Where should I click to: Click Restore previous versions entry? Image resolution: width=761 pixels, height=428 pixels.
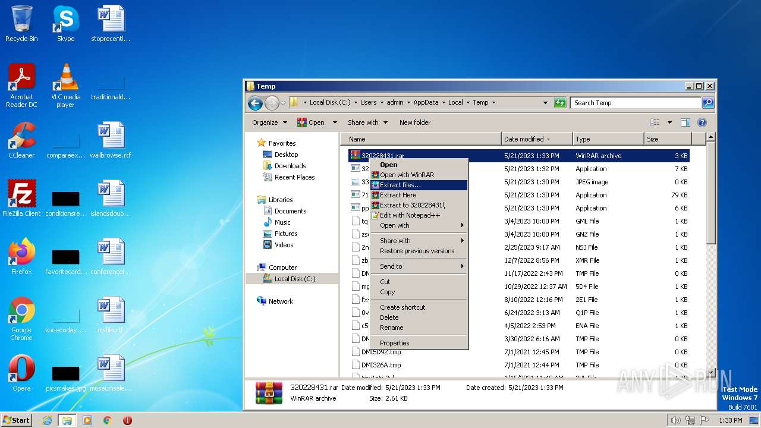point(419,251)
